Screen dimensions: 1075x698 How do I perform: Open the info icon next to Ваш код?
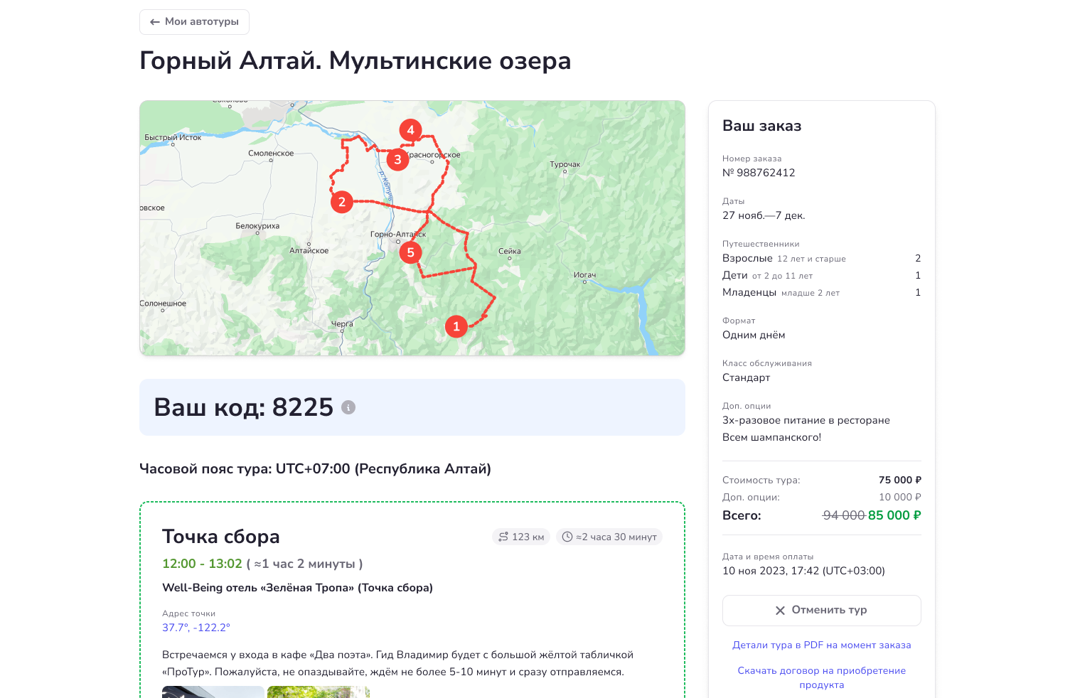click(x=348, y=407)
